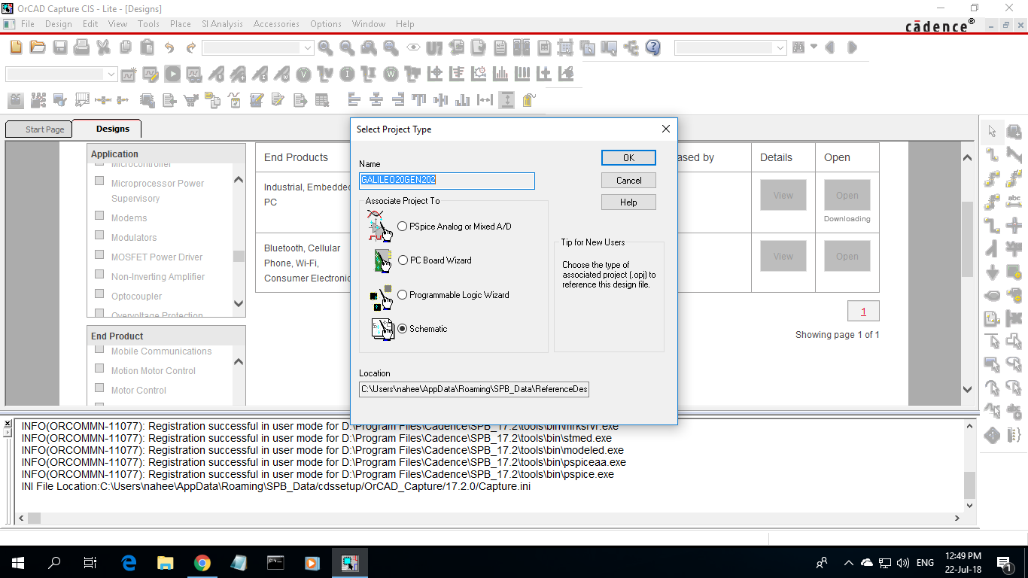Activate the zoom in tool
The image size is (1028, 578).
[x=325, y=47]
